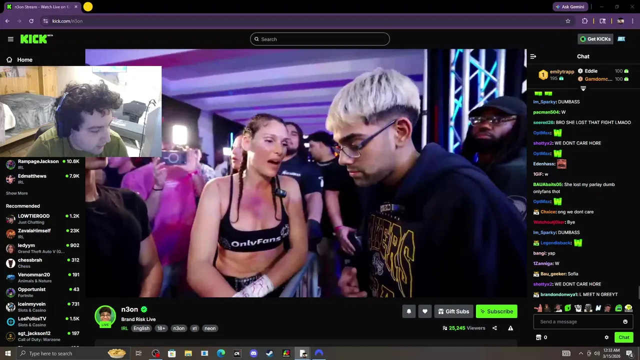Click Get KICKs button
The image size is (640, 360).
coord(595,39)
